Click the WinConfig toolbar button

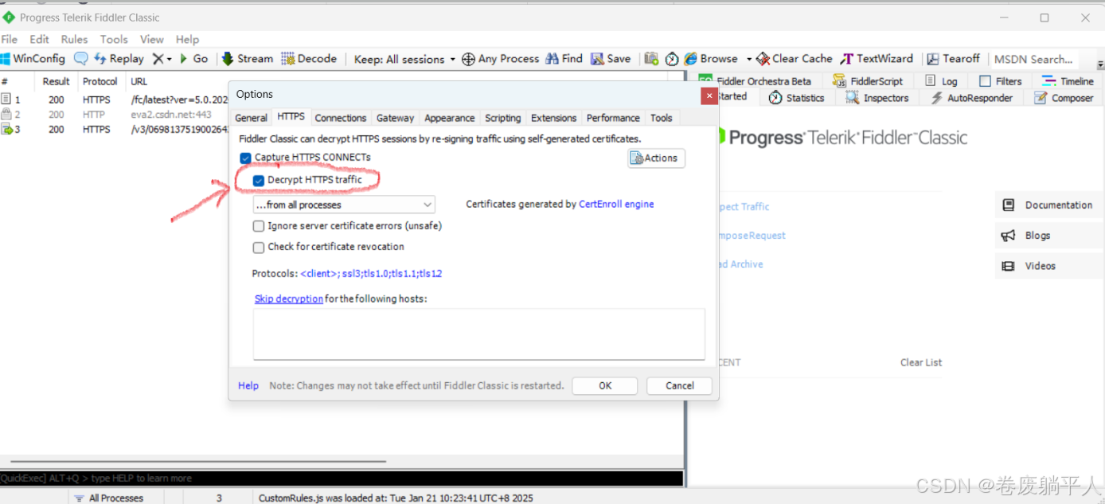tap(33, 59)
